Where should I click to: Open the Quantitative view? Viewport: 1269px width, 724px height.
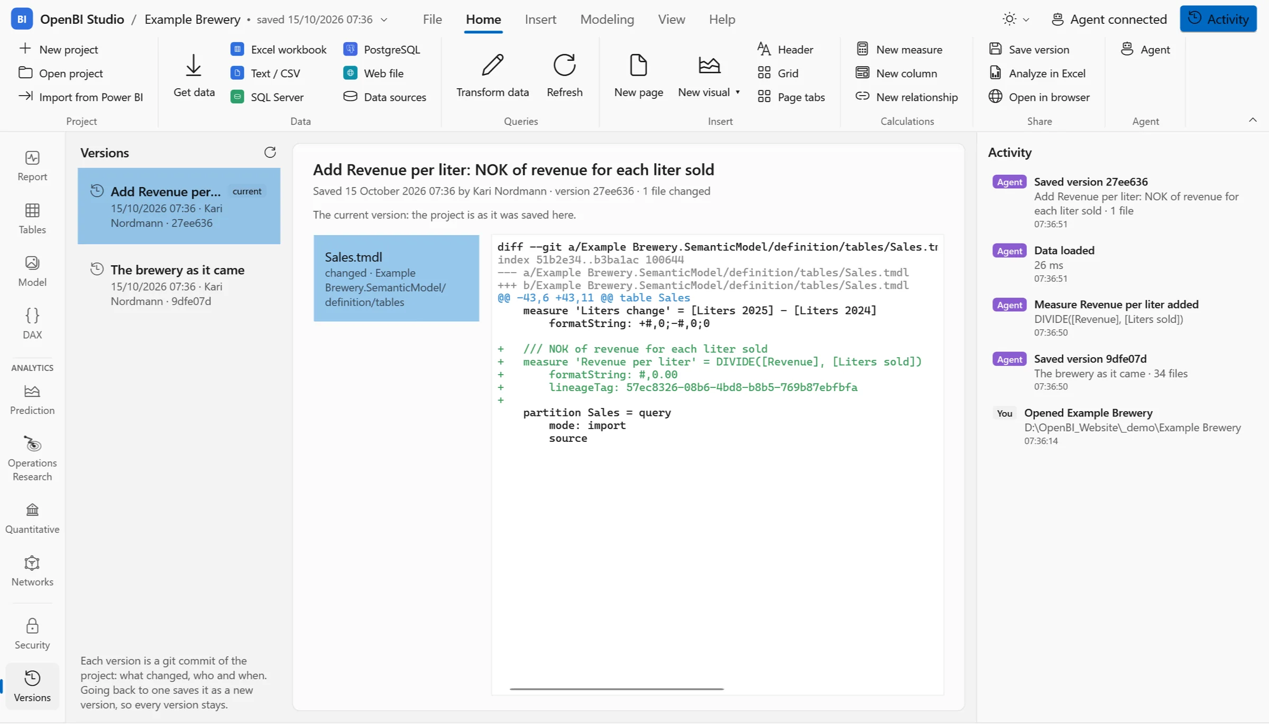32,518
